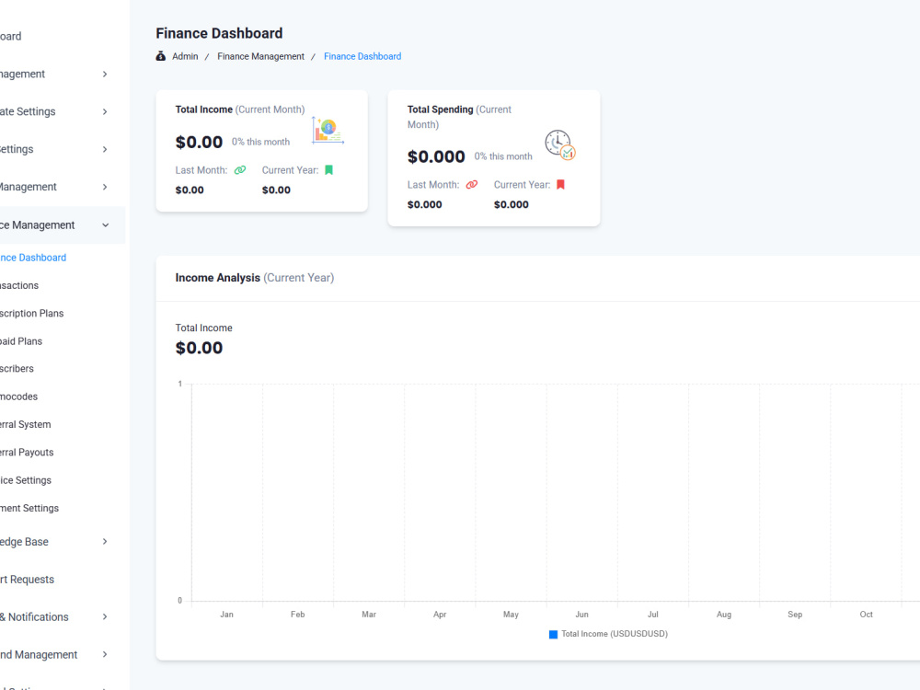Click the Mar label on the chart axis

click(x=369, y=615)
